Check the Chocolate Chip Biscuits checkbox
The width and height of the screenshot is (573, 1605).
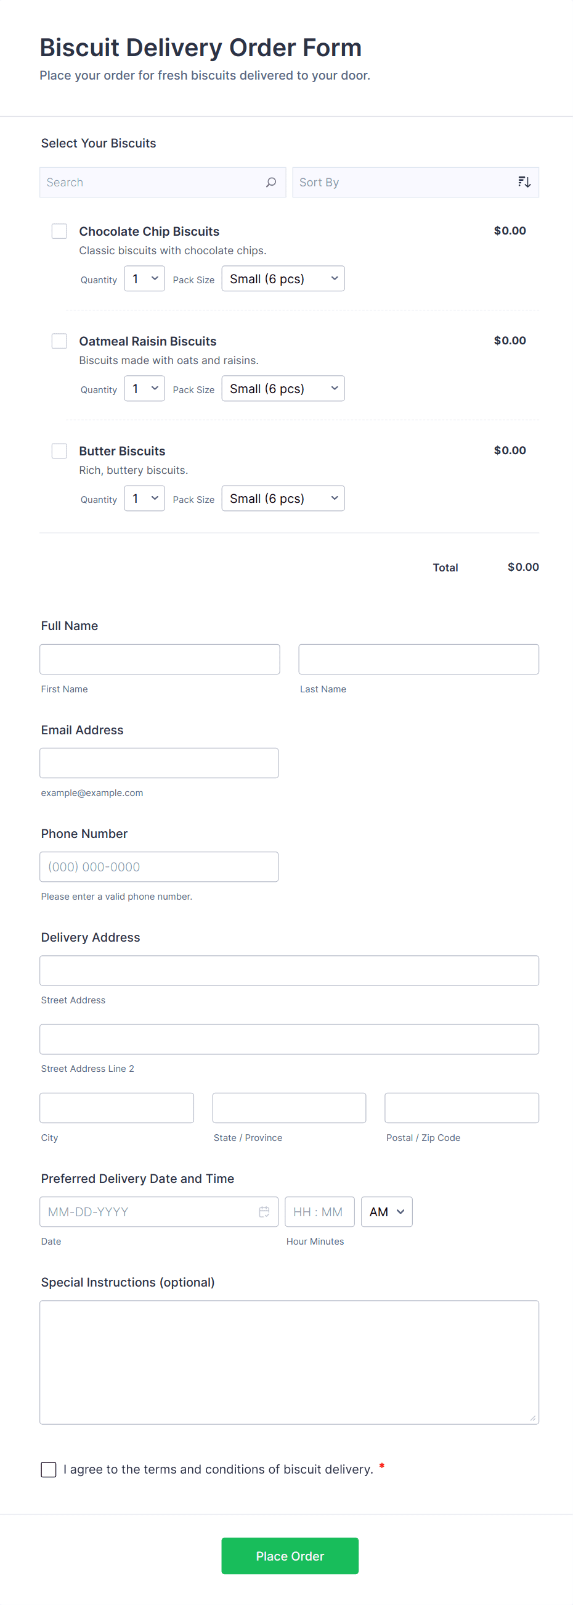pos(59,231)
